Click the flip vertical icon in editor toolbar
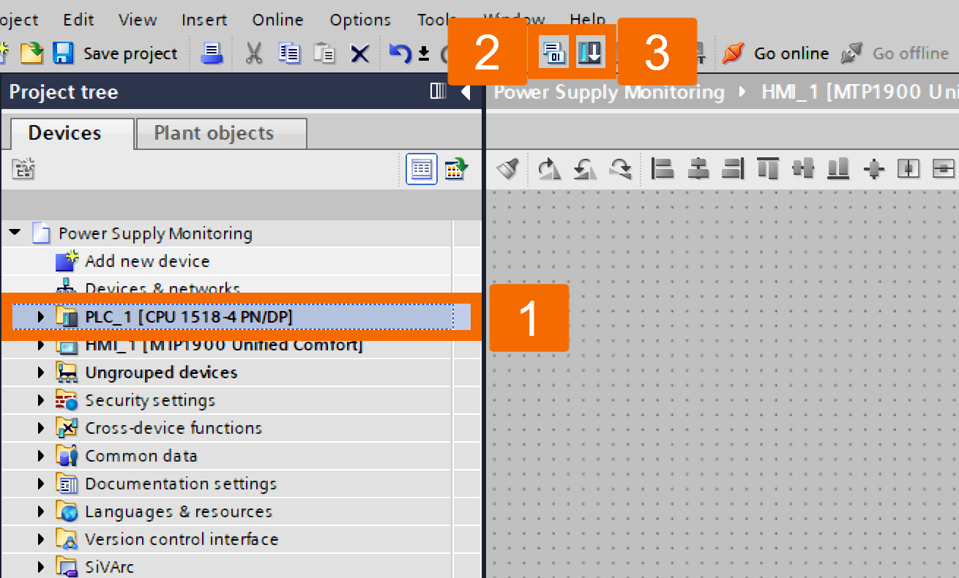Screen dimensions: 959x578 [x=621, y=169]
